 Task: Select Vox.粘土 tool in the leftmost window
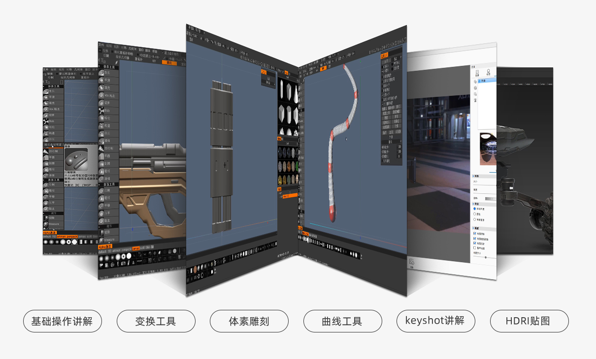pos(53,109)
